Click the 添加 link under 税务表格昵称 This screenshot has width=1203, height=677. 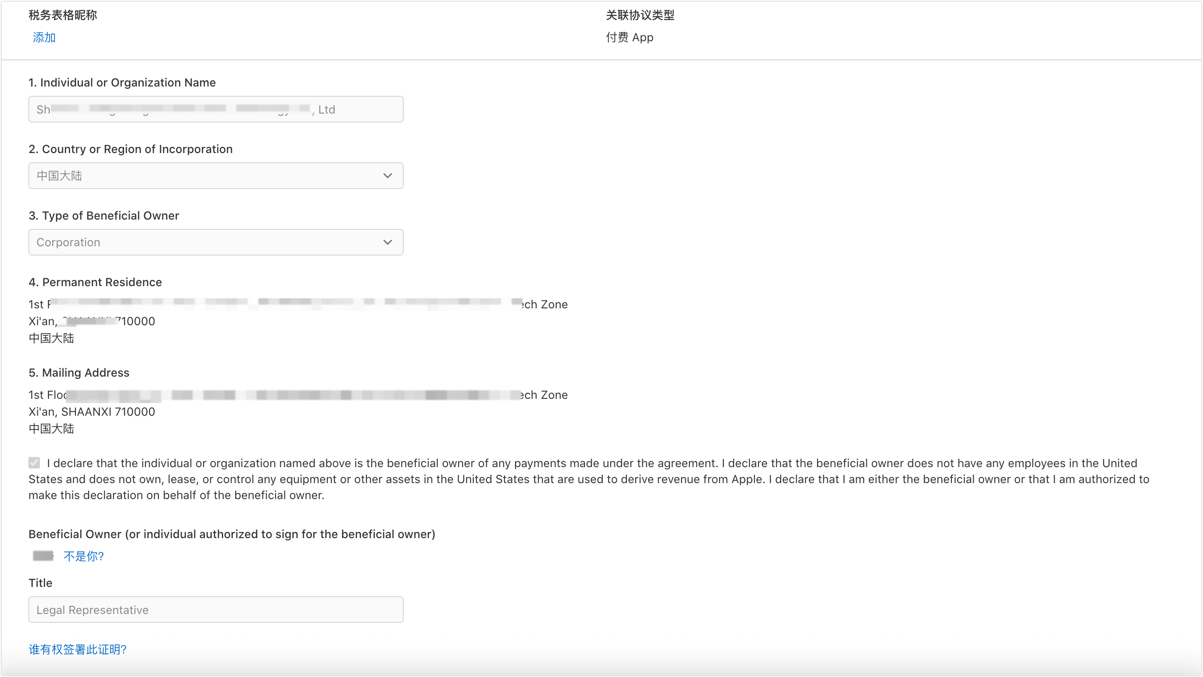(x=44, y=37)
